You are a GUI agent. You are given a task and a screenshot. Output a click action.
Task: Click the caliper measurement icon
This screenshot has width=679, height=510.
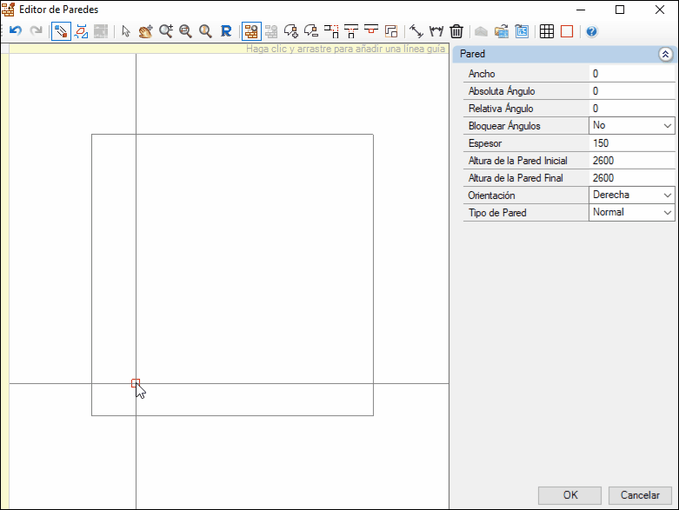436,31
